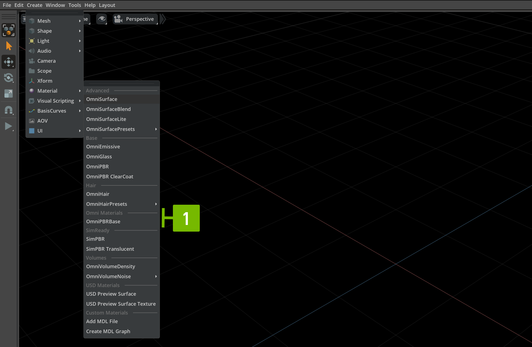Click the AOV image icon
Image resolution: width=532 pixels, height=347 pixels.
click(x=32, y=121)
